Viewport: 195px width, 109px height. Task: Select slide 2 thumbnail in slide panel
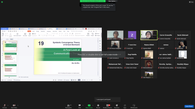[x=10, y=58]
